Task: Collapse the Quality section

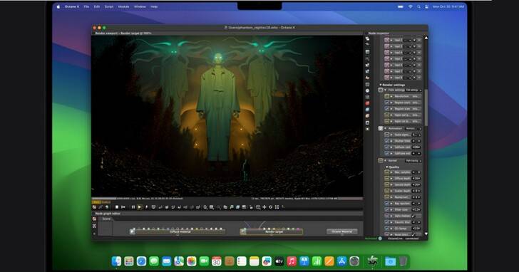Action: (x=387, y=167)
